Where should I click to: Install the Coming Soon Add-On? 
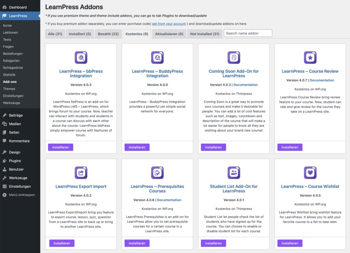pyautogui.click(x=213, y=147)
